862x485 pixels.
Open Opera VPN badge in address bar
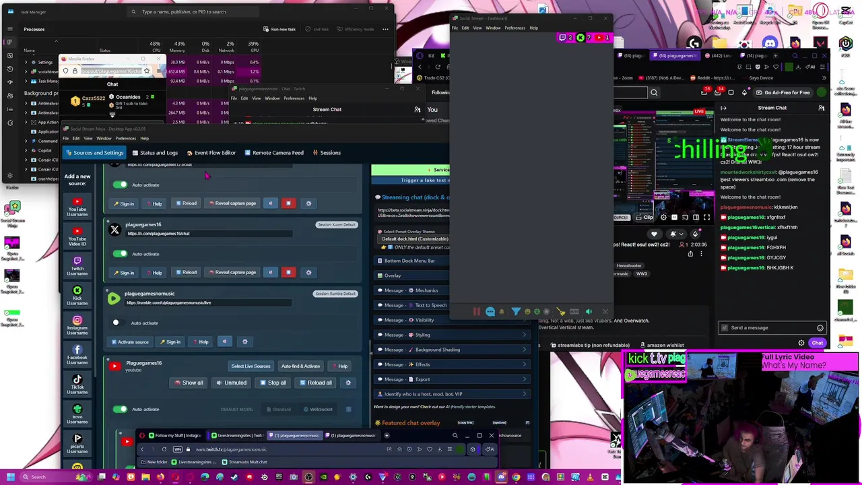(178, 449)
